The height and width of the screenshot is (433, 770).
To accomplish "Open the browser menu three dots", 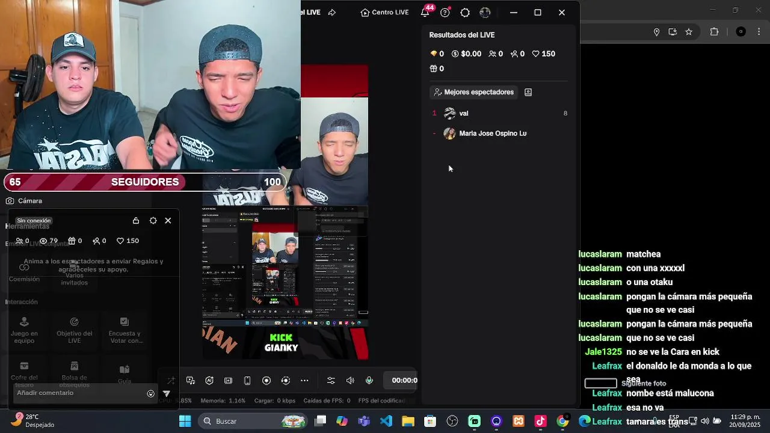I will [x=760, y=32].
